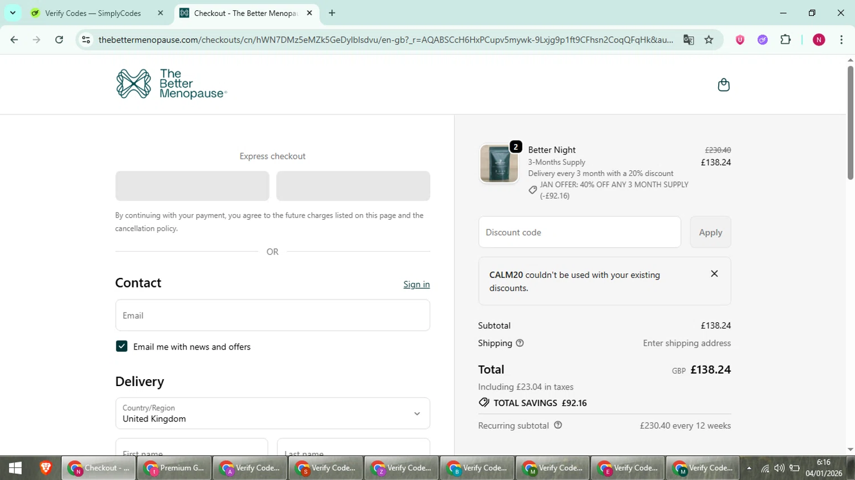Click the scrollbar down arrow
This screenshot has width=855, height=480.
[x=850, y=450]
